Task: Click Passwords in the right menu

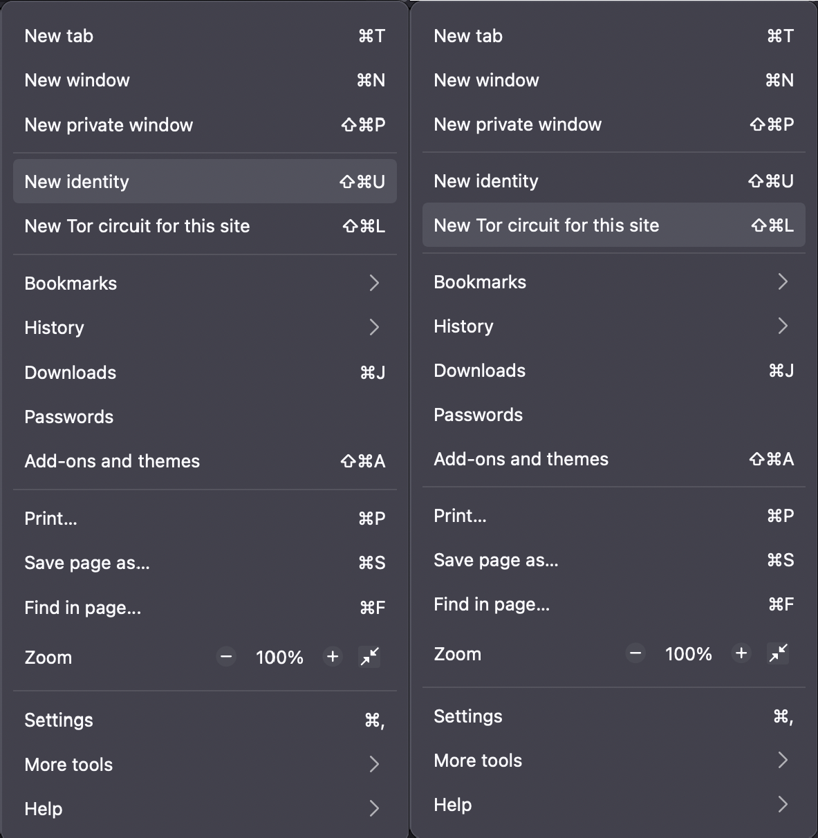Action: [x=613, y=415]
